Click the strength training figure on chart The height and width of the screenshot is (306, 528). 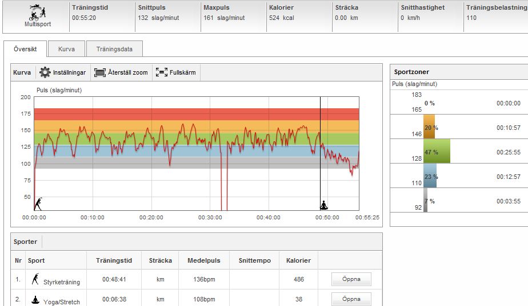pos(38,203)
